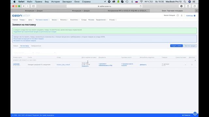Expand the Поставки и вывоз dropdown
The width and height of the screenshot is (209, 117).
[42, 20]
